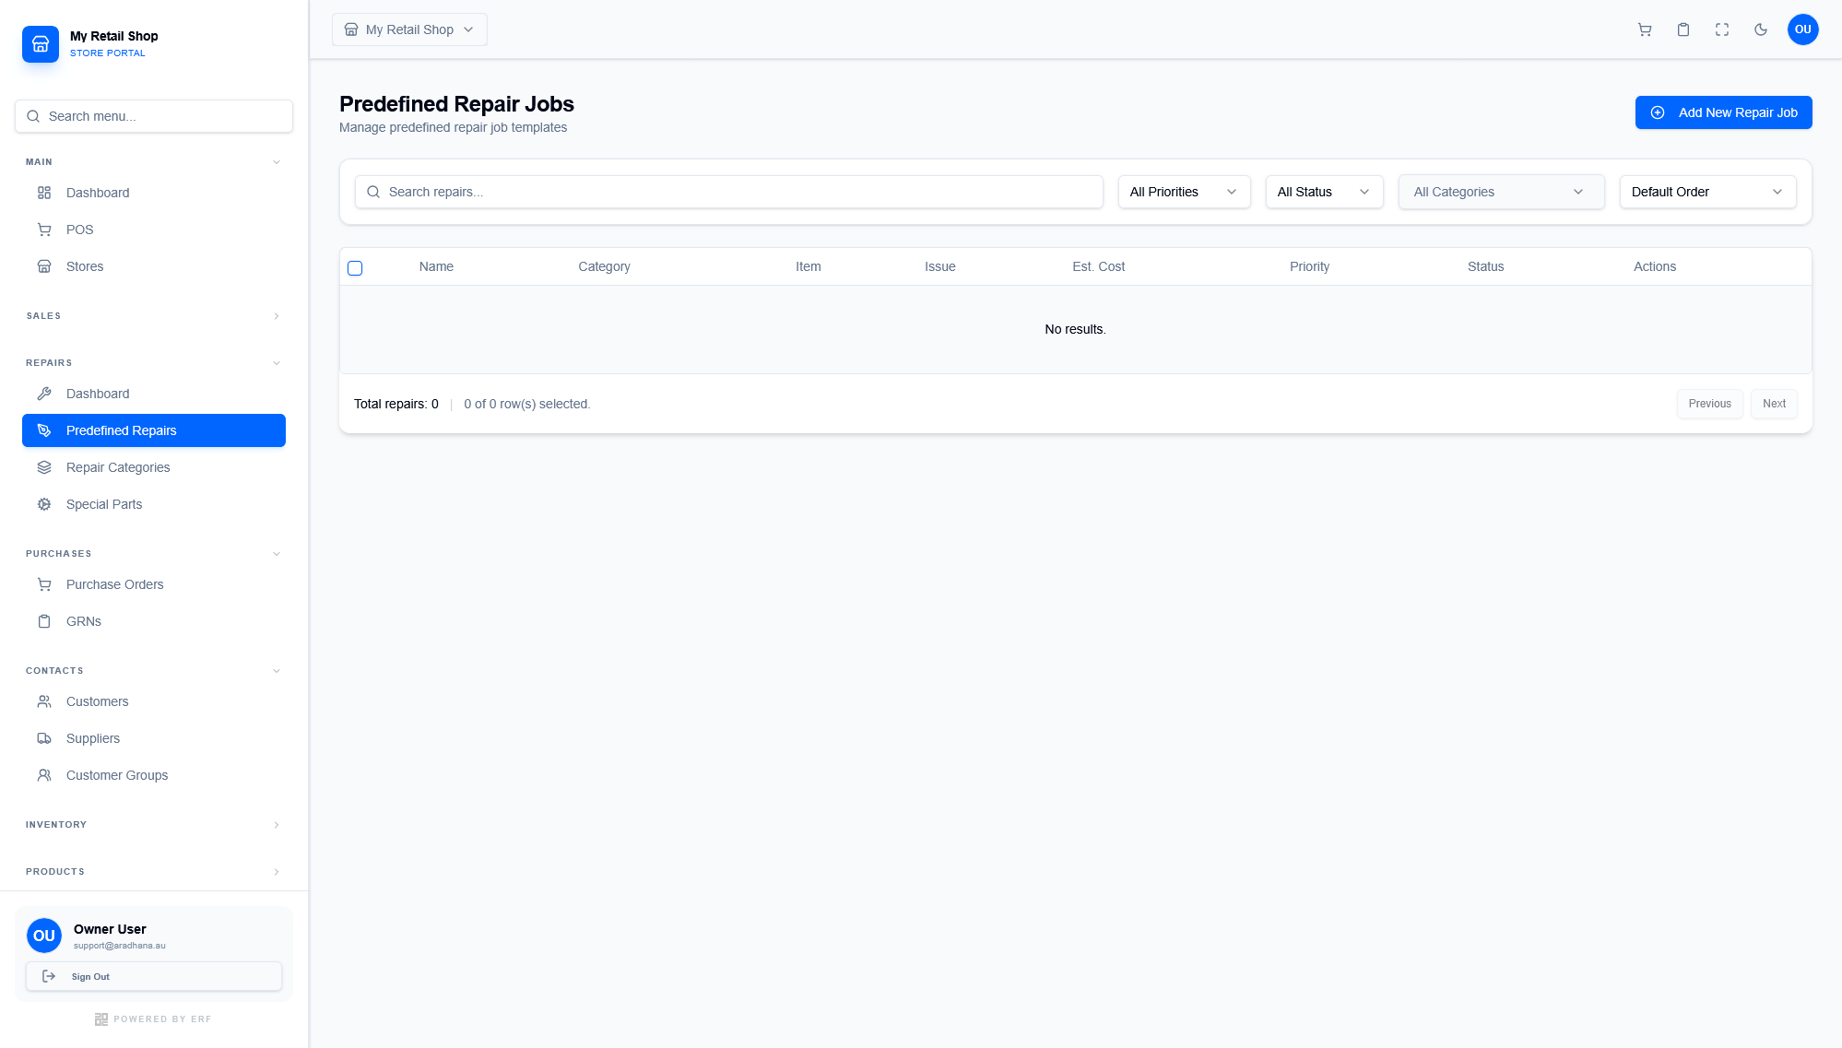Switch to dark mode moon icon

coord(1761,29)
